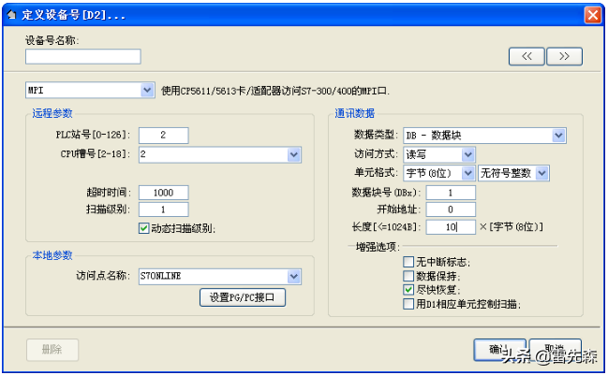
Task: Open the MPI protocol dropdown
Action: [147, 91]
